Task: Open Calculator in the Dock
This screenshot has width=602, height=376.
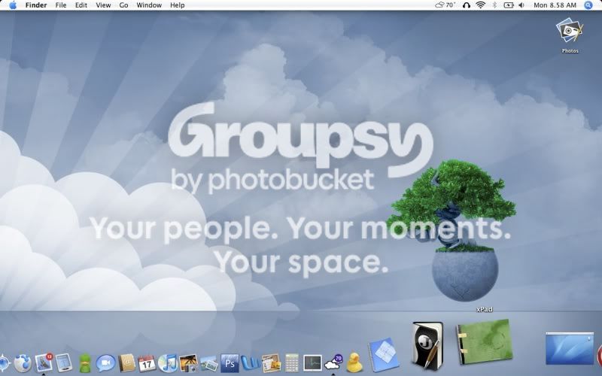Action: [292, 363]
